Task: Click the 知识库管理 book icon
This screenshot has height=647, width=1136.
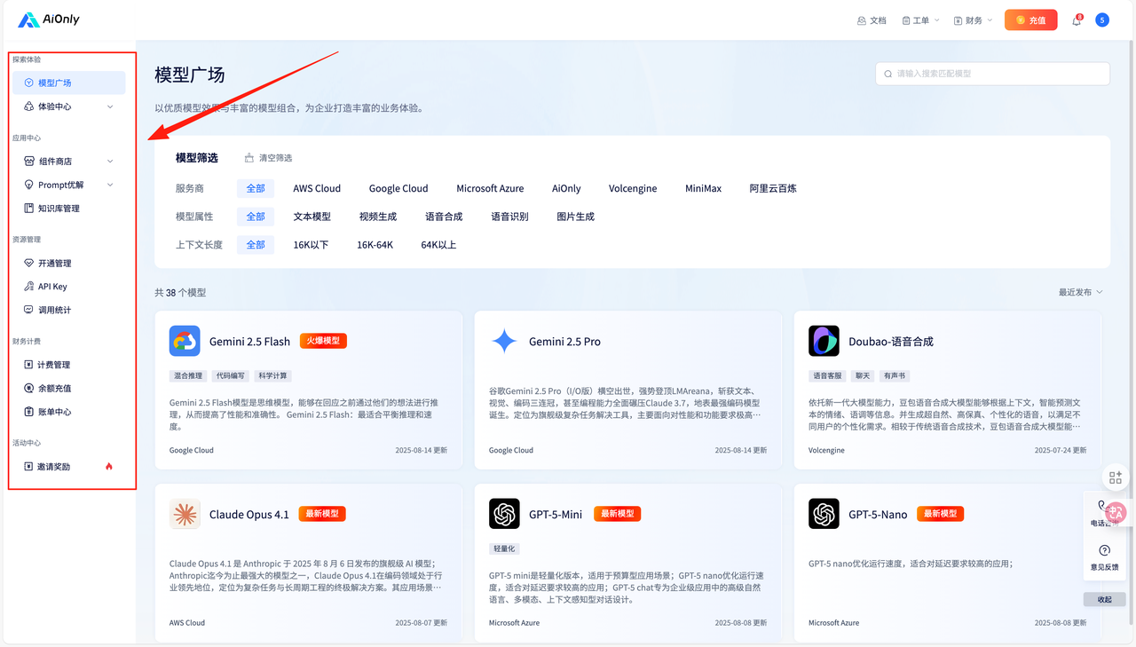Action: (x=29, y=209)
